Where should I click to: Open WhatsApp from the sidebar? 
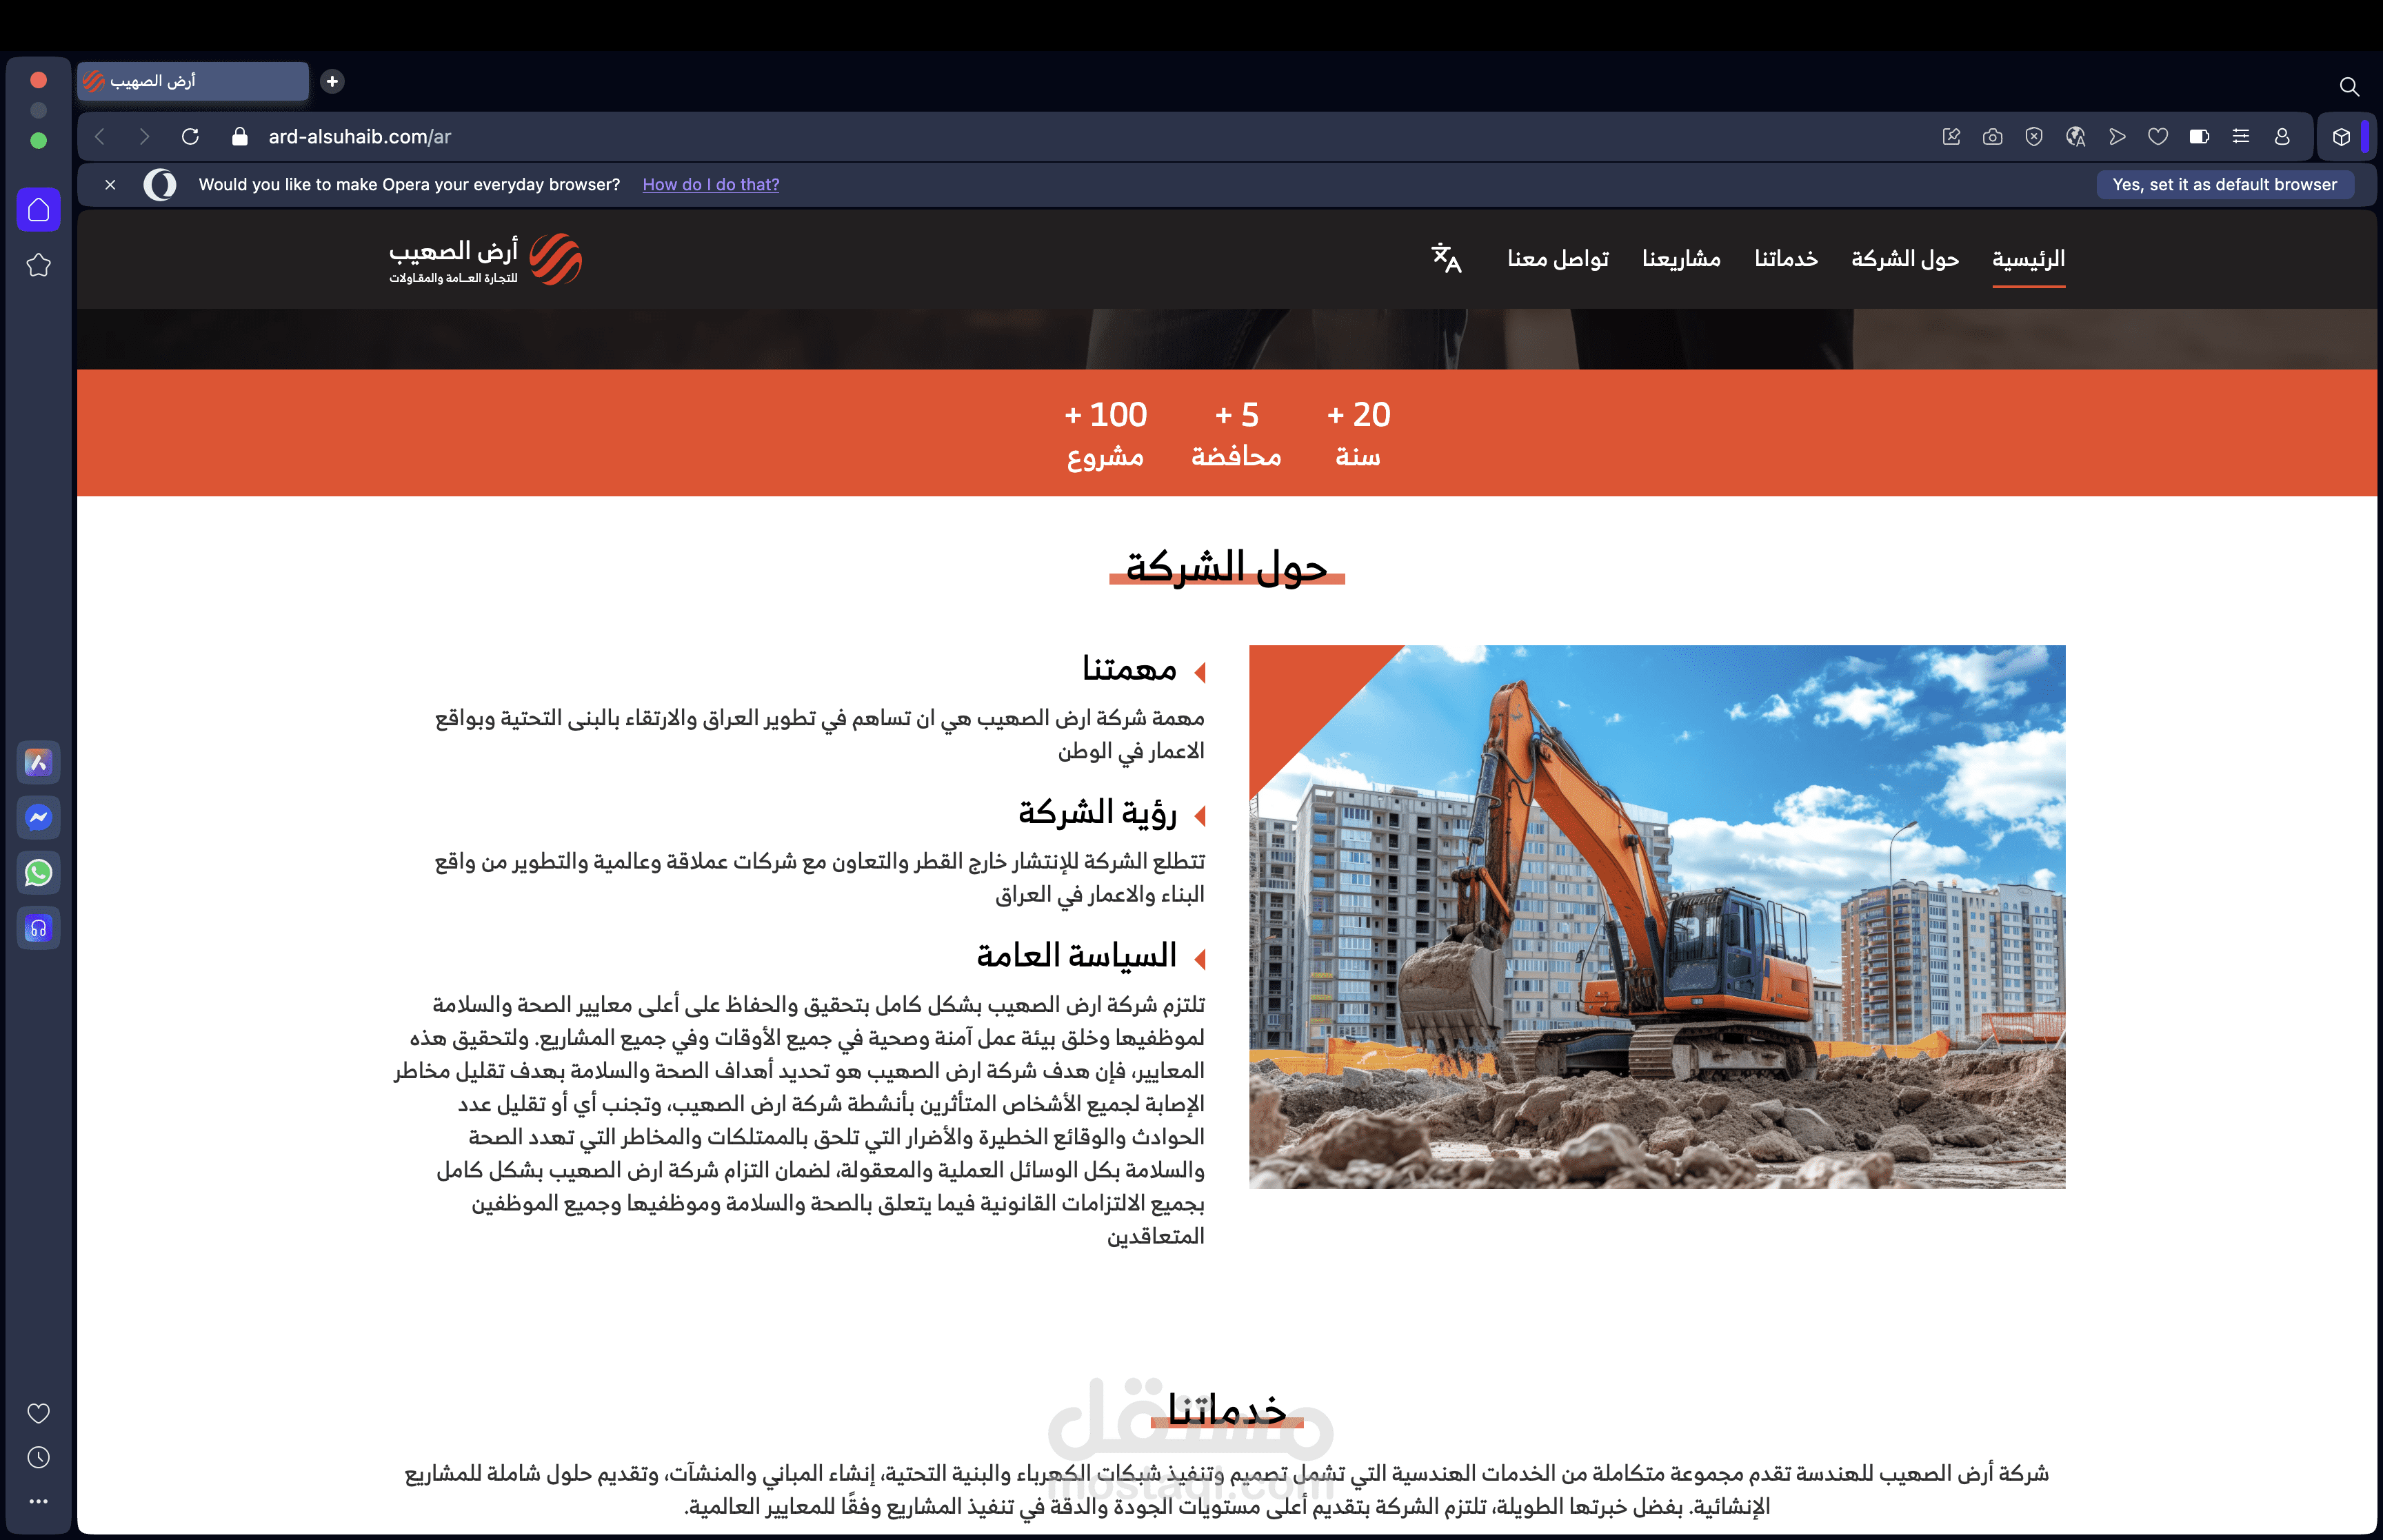click(38, 872)
